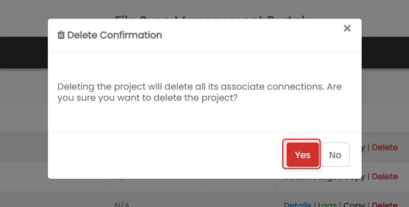Image resolution: width=409 pixels, height=207 pixels.
Task: Click the warning message about associate connections
Action: coord(200,92)
